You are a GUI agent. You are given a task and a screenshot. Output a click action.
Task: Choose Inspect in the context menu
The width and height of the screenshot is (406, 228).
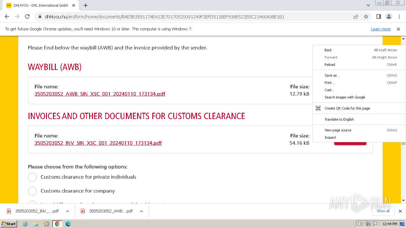tap(359, 137)
